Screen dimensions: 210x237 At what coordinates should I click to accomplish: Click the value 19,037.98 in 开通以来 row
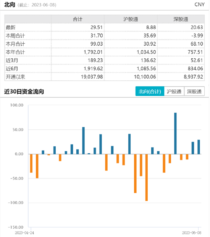pyautogui.click(x=92, y=77)
